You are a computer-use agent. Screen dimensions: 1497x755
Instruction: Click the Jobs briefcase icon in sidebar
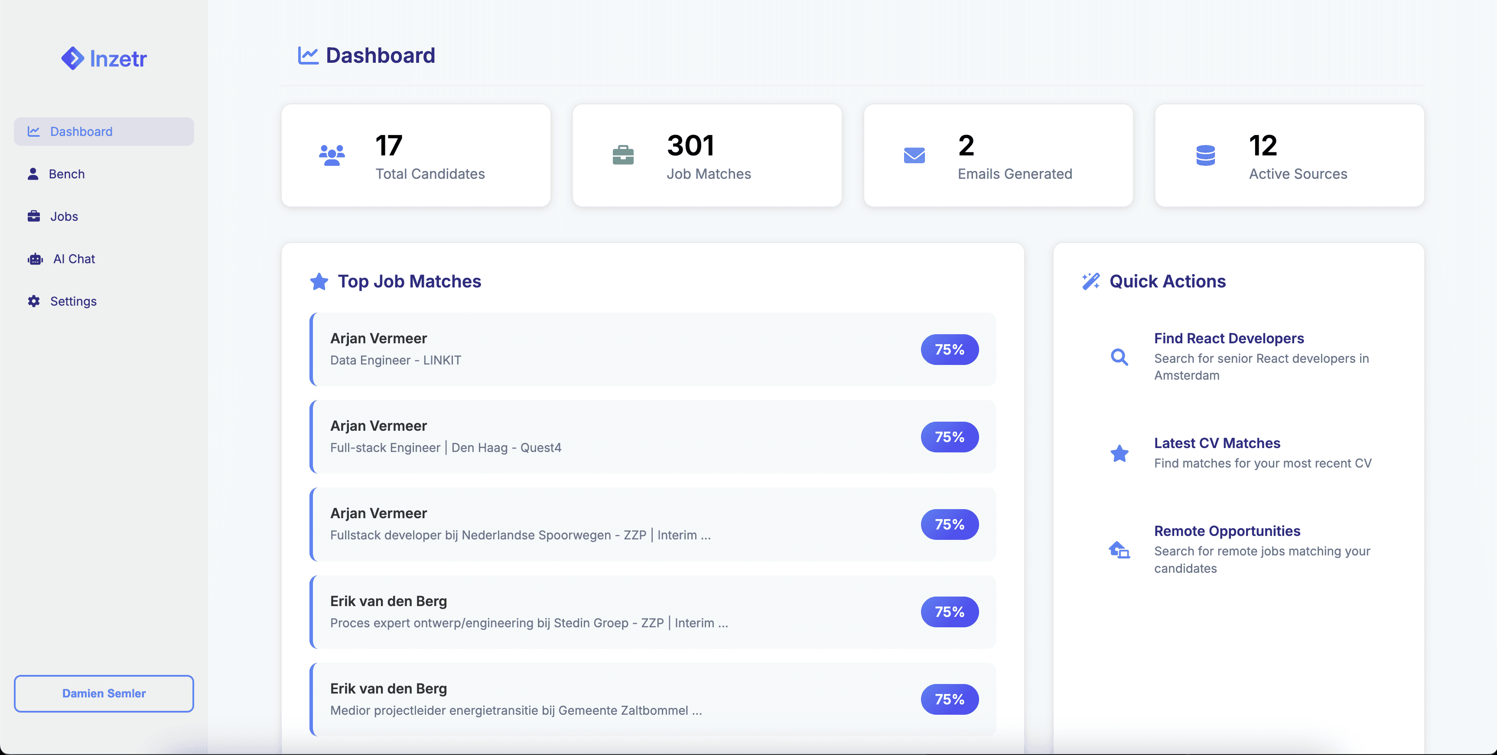point(34,216)
